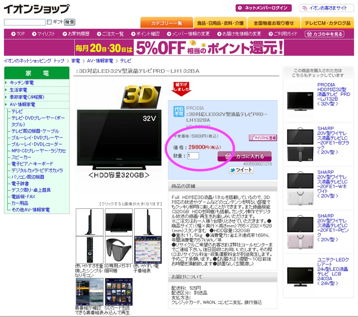Click breadcrumb 家電 link
The width and height of the screenshot is (358, 317).
click(76, 61)
